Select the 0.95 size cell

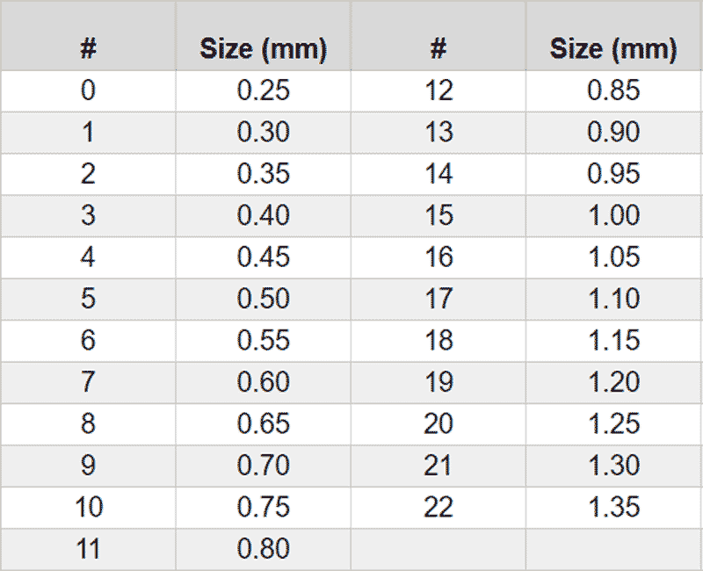pos(613,174)
